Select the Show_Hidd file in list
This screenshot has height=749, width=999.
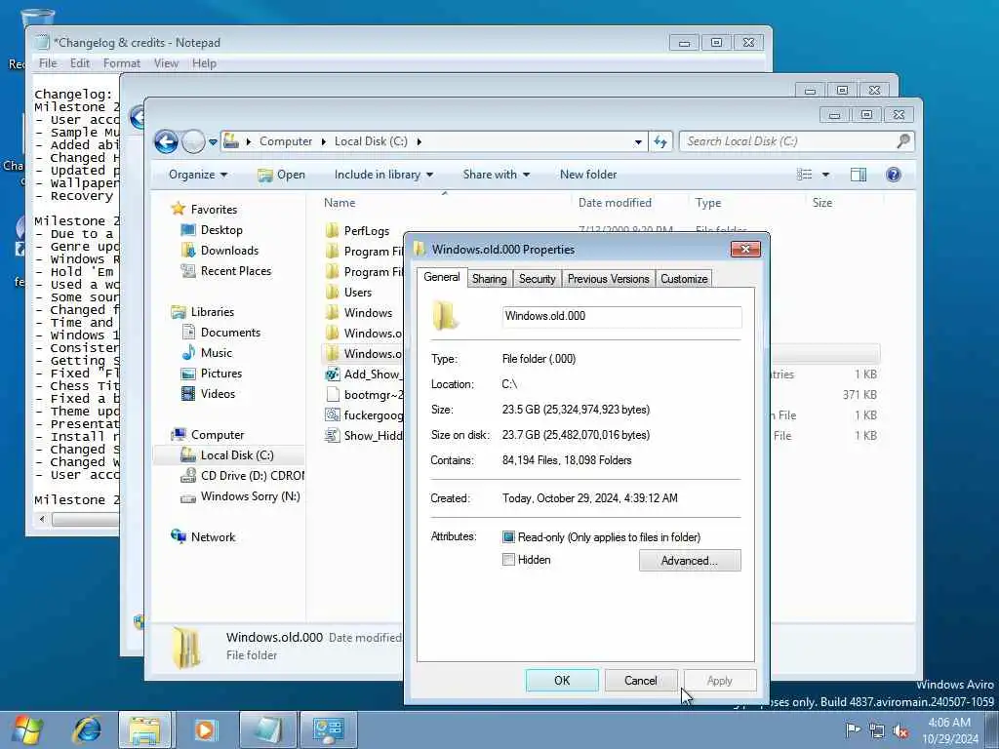364,436
